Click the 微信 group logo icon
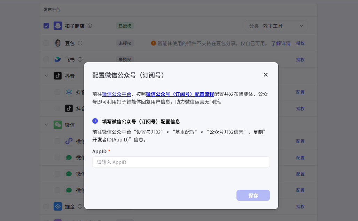 [x=58, y=125]
